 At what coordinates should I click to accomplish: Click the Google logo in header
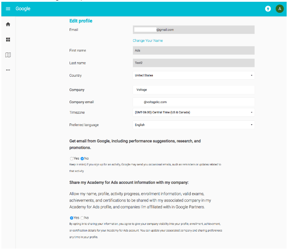(x=23, y=9)
